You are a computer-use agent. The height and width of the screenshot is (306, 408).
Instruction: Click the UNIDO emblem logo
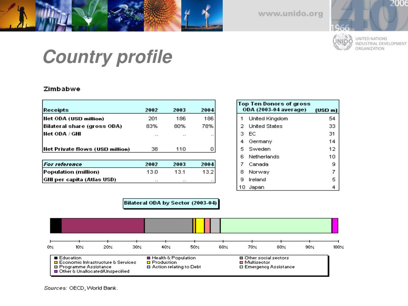click(x=343, y=41)
